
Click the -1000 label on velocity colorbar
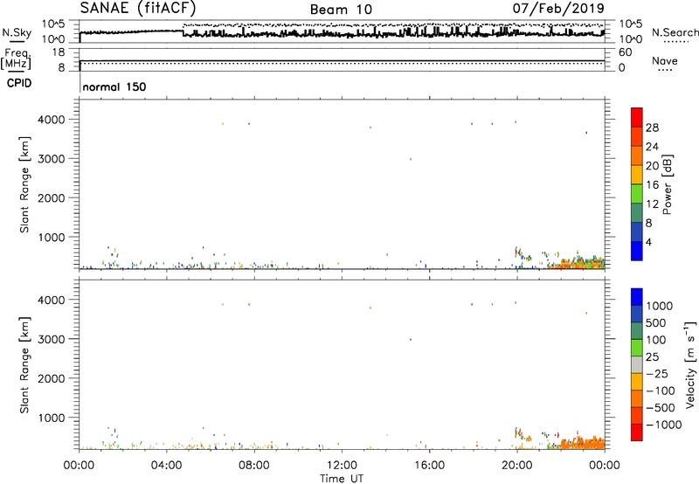pyautogui.click(x=664, y=425)
